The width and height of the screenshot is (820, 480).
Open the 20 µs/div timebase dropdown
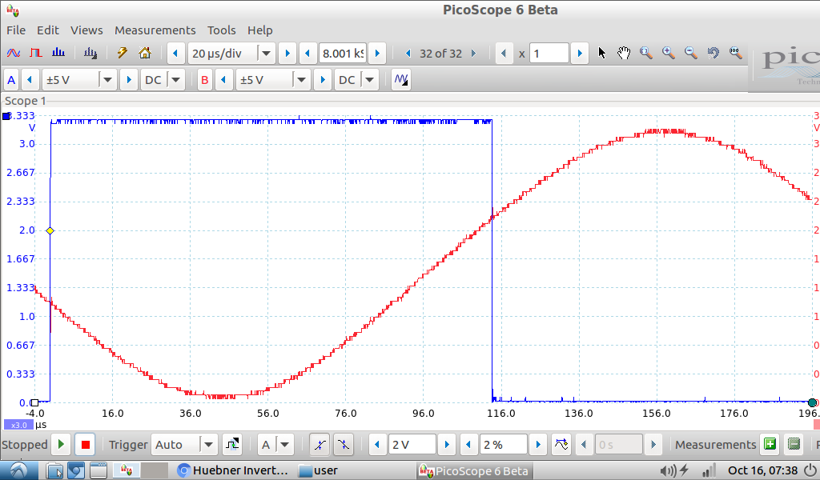(x=266, y=54)
